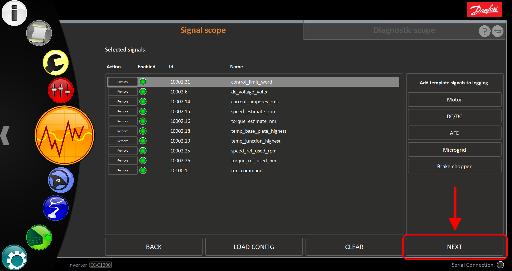Select the current_amperes_rms signal name
512x271 pixels.
click(x=255, y=102)
